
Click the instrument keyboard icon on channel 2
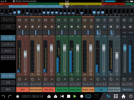[38, 74]
